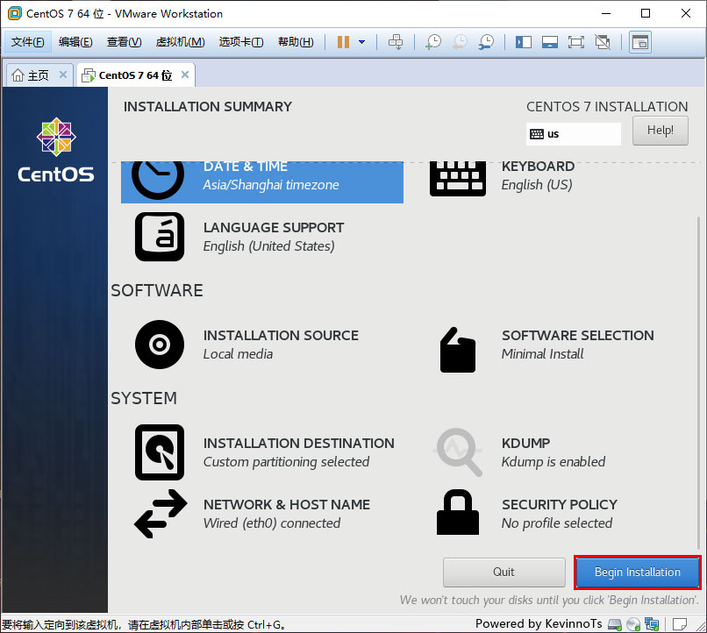Click the Quit button

coord(503,573)
